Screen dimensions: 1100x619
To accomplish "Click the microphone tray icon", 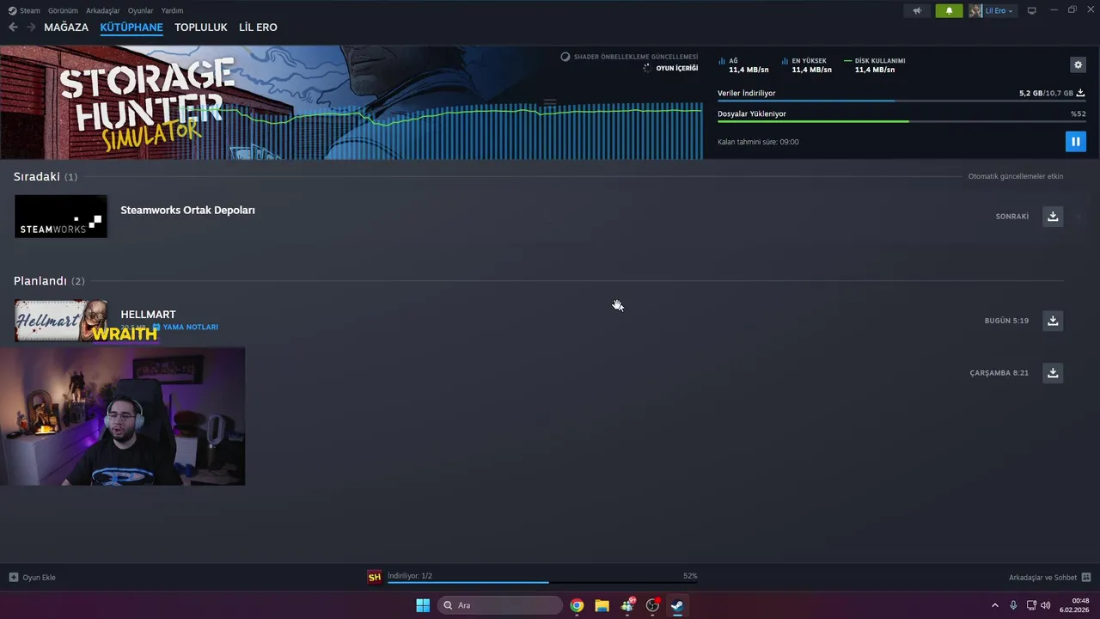I will pos(1013,605).
